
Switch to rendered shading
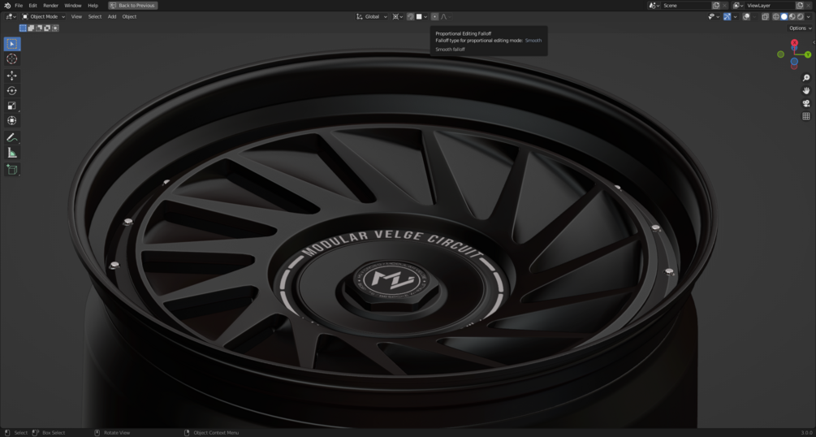point(801,17)
